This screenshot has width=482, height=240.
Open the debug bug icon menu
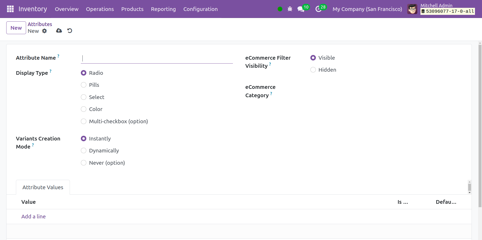coord(290,9)
